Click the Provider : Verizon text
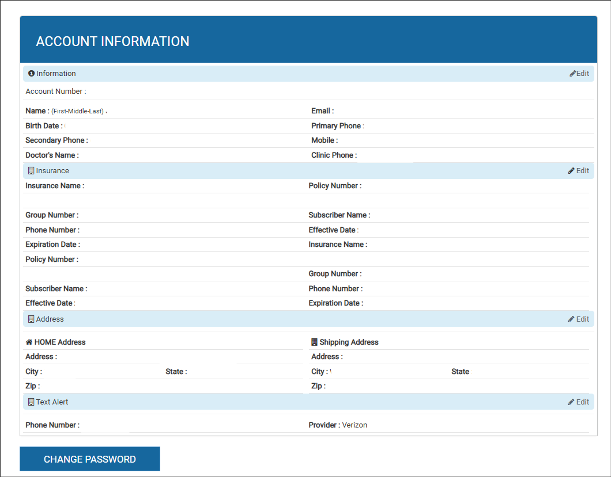 338,425
